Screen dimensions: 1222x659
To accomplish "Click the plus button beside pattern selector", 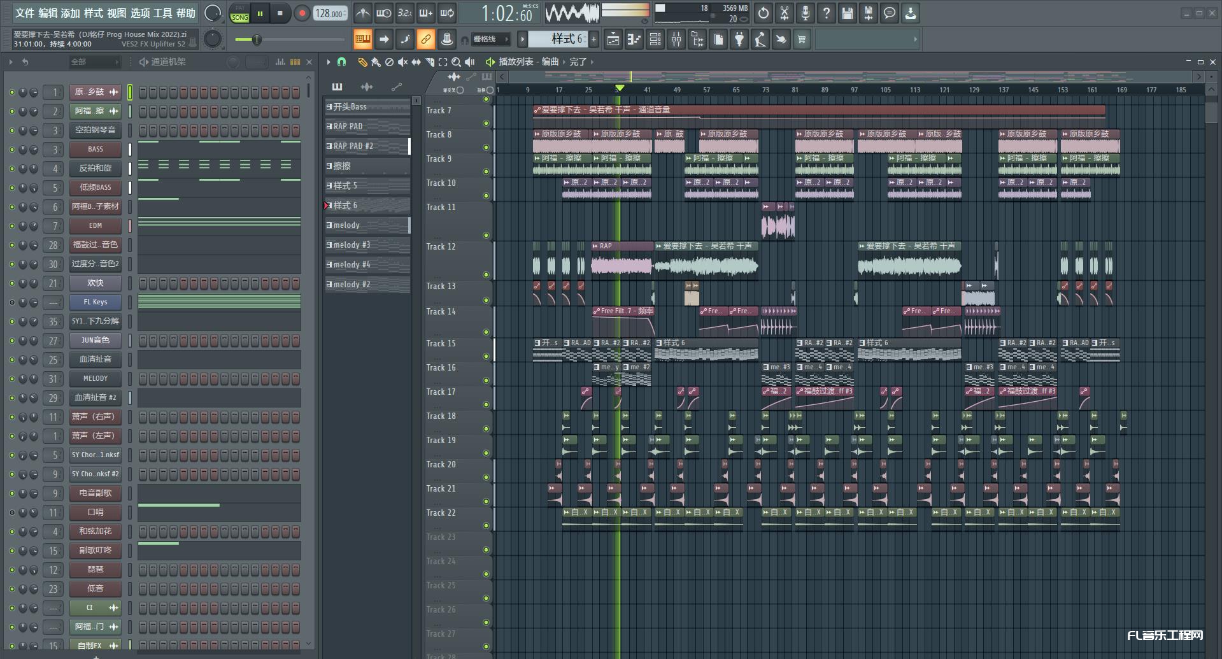I will coord(593,39).
